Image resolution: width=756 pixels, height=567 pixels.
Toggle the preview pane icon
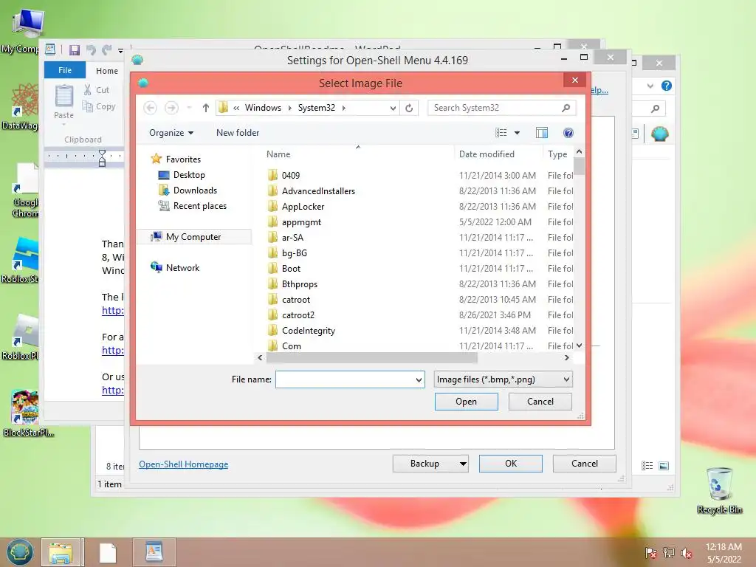542,133
